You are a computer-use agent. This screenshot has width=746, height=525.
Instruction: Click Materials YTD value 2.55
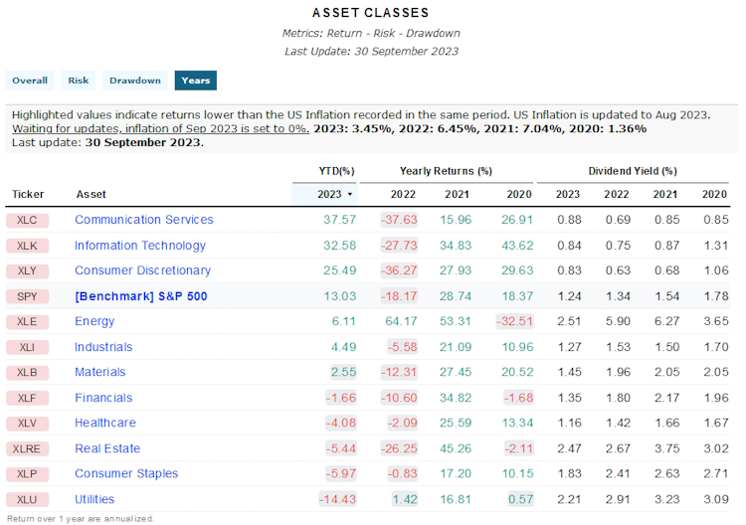click(x=343, y=372)
